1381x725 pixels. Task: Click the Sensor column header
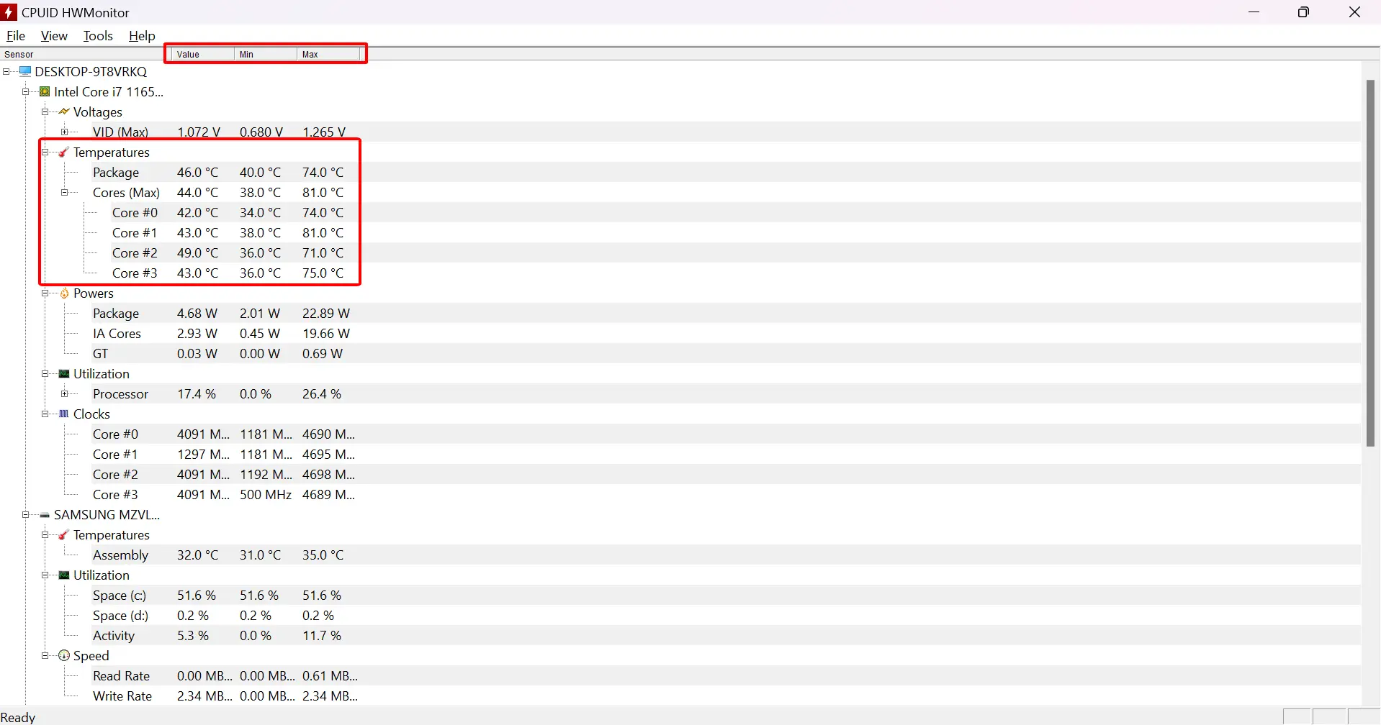pyautogui.click(x=85, y=54)
